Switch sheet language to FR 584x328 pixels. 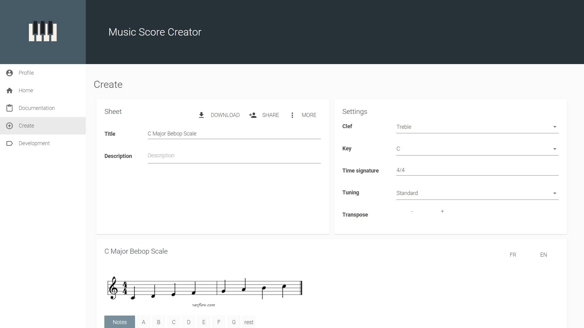(513, 255)
